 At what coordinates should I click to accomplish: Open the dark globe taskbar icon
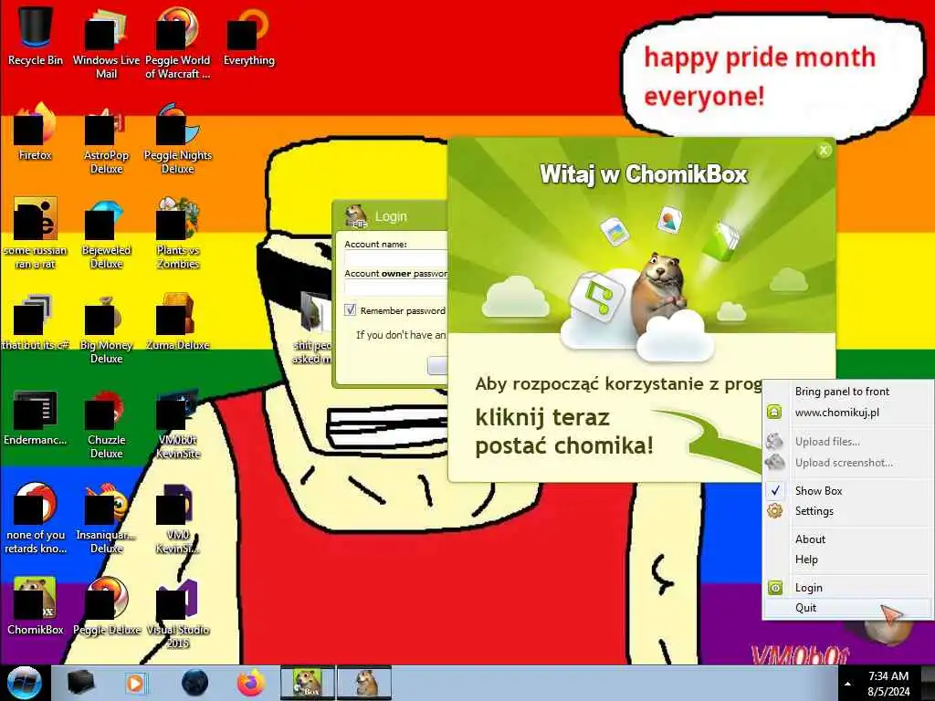[x=195, y=683]
